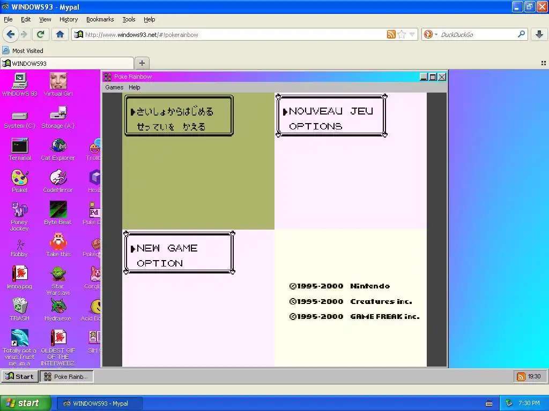Click the on-screen keyboard tray icon
549x411 pixels.
tap(489, 404)
